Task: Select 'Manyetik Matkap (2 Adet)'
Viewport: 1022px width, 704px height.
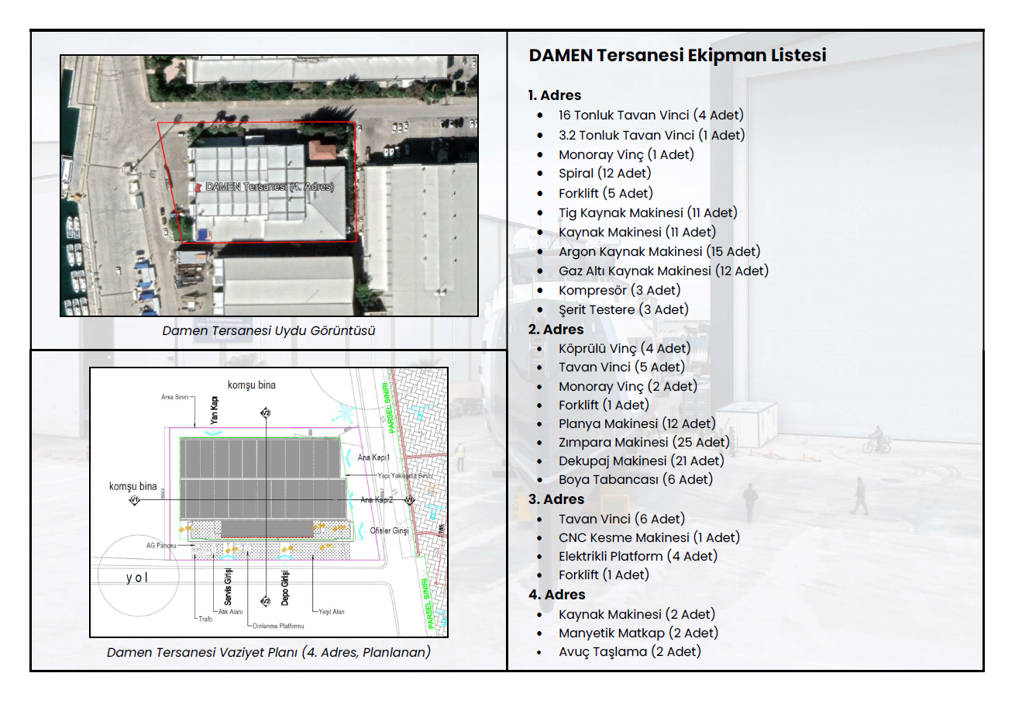Action: click(x=638, y=633)
